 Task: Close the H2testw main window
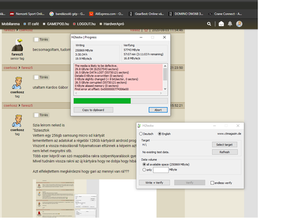coord(238,126)
